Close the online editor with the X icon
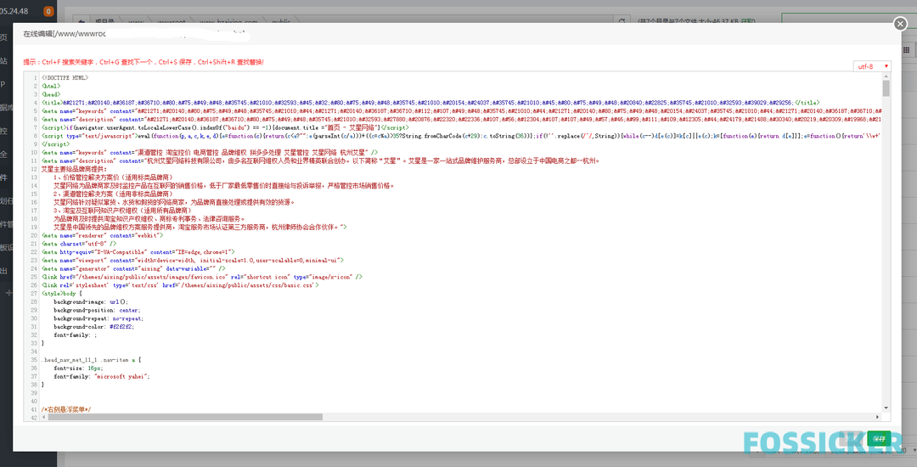The height and width of the screenshot is (467, 917). [900, 24]
